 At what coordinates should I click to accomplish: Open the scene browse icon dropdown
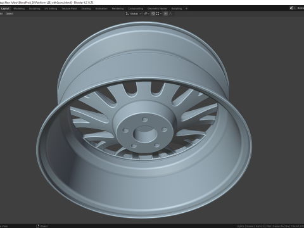[x=293, y=8]
